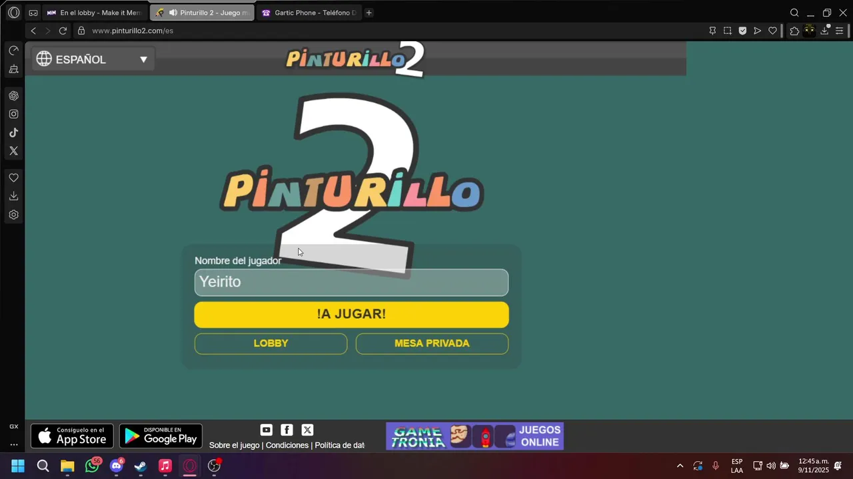Open the GX corner sidebar button
The image size is (853, 479).
[x=13, y=426]
